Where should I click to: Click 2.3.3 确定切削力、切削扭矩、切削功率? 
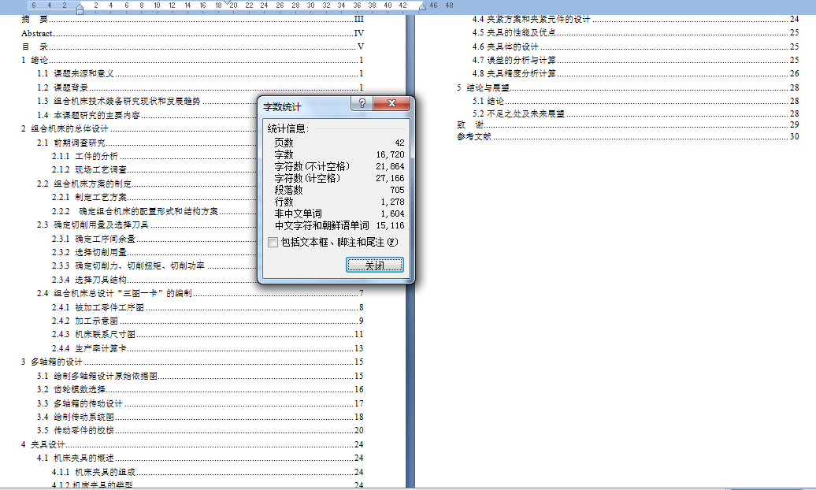point(154,266)
